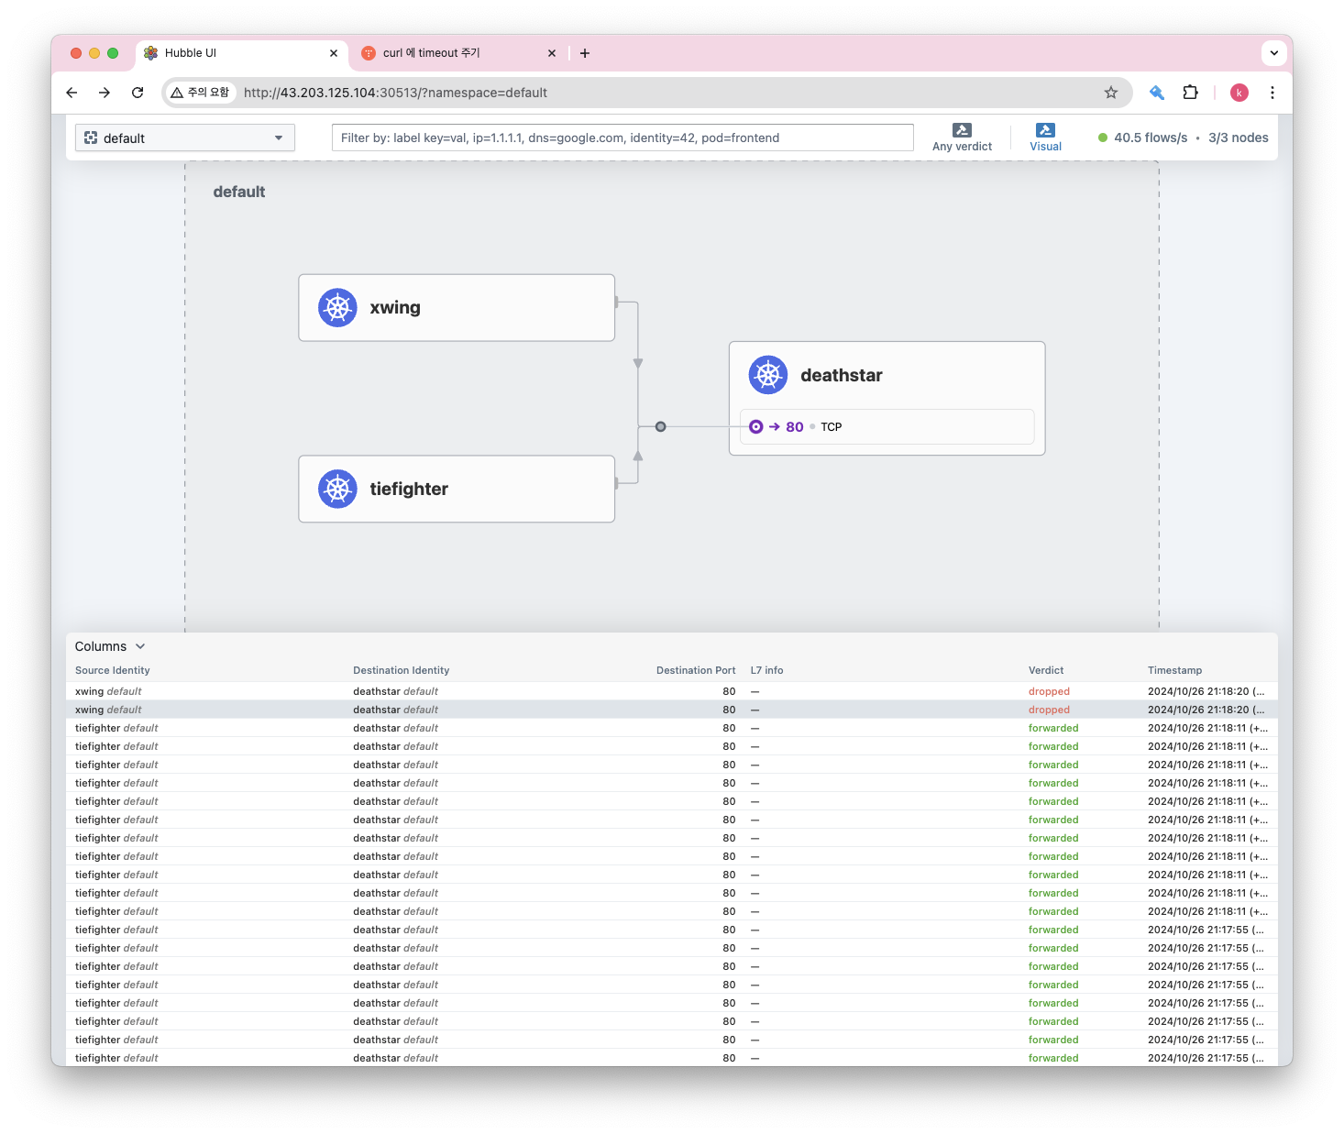Click the deathstar Kubernetes icon
The width and height of the screenshot is (1344, 1134).
768,375
